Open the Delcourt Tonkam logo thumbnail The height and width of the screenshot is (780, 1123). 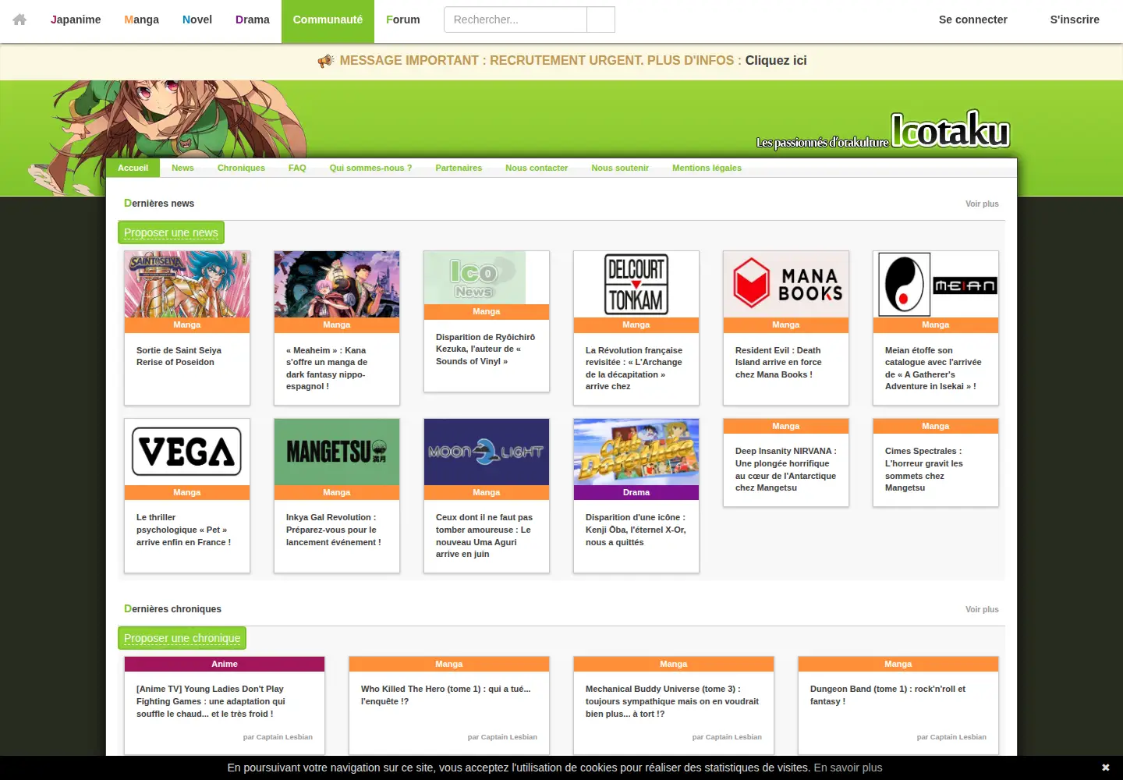point(636,284)
